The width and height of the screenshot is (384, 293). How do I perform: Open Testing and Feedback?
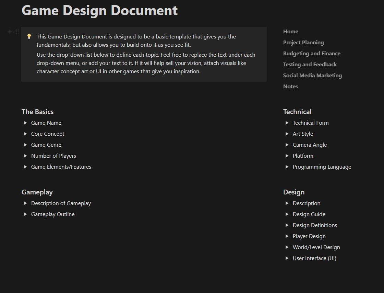[310, 64]
